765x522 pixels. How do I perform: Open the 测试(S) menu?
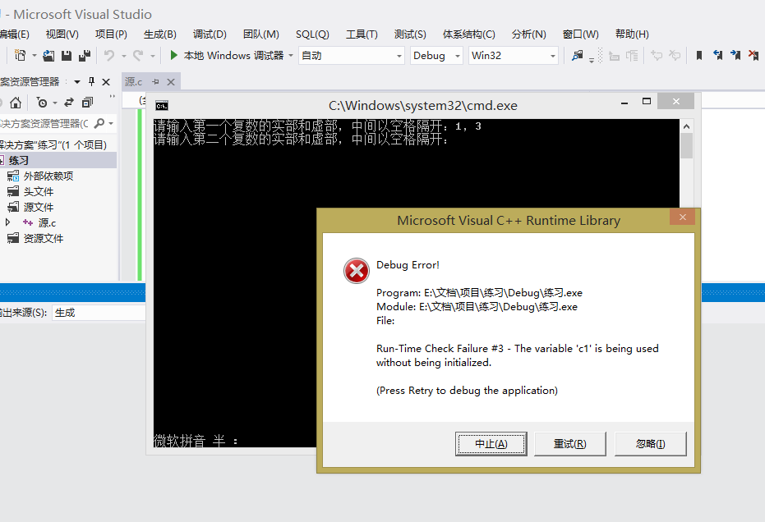410,34
